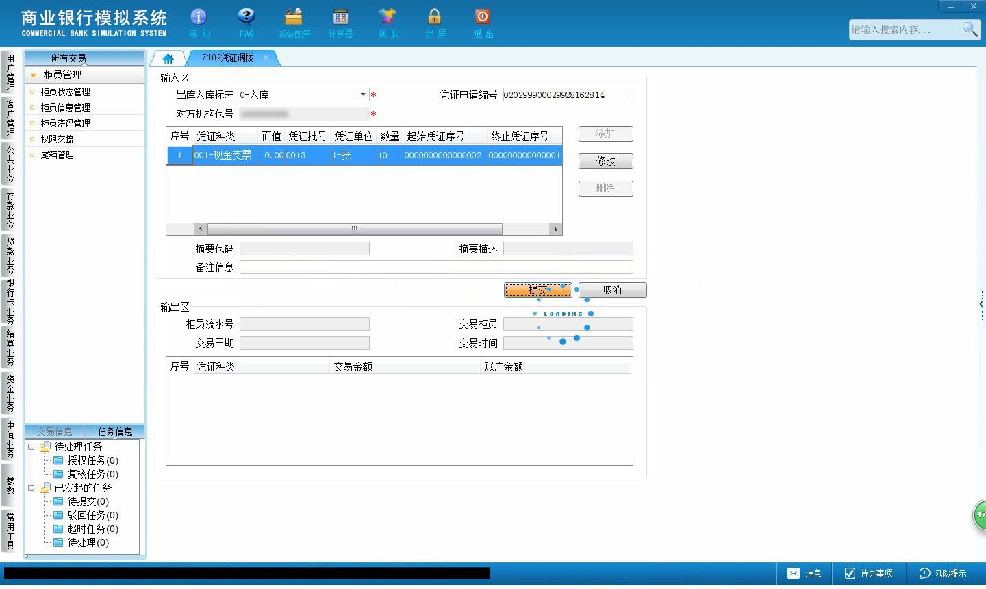Viewport: 986px width, 589px height.
Task: Select the 7102凭证调拨 tab
Action: (227, 58)
